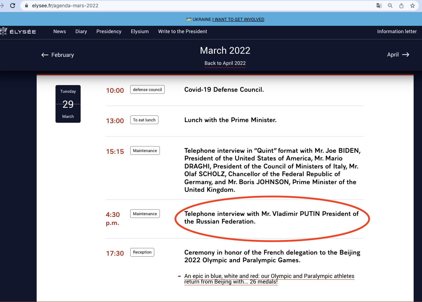Click the Tuesday 29 March date tile
This screenshot has width=422, height=302.
click(68, 104)
